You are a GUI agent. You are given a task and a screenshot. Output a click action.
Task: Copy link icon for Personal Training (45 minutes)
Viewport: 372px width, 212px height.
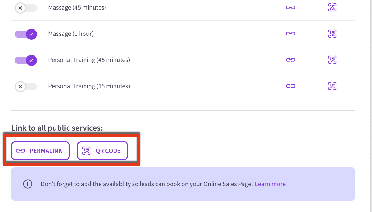(290, 60)
